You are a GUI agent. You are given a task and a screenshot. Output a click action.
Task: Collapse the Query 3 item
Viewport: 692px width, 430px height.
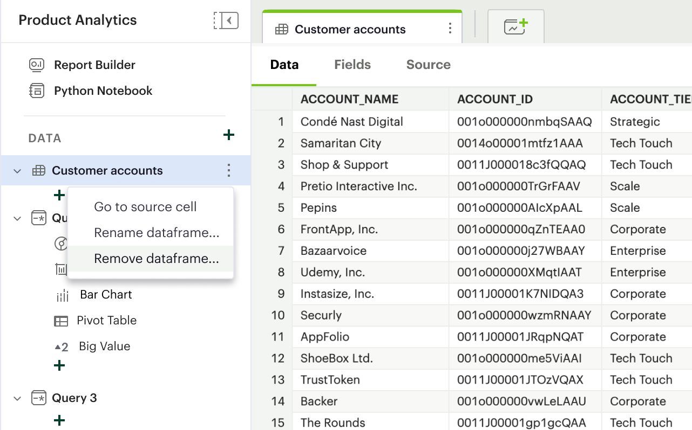coord(17,399)
